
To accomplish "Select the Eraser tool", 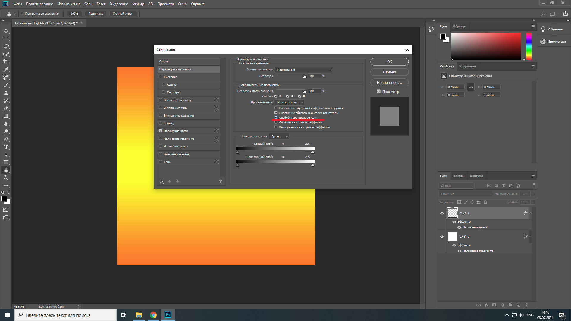I will click(x=6, y=108).
